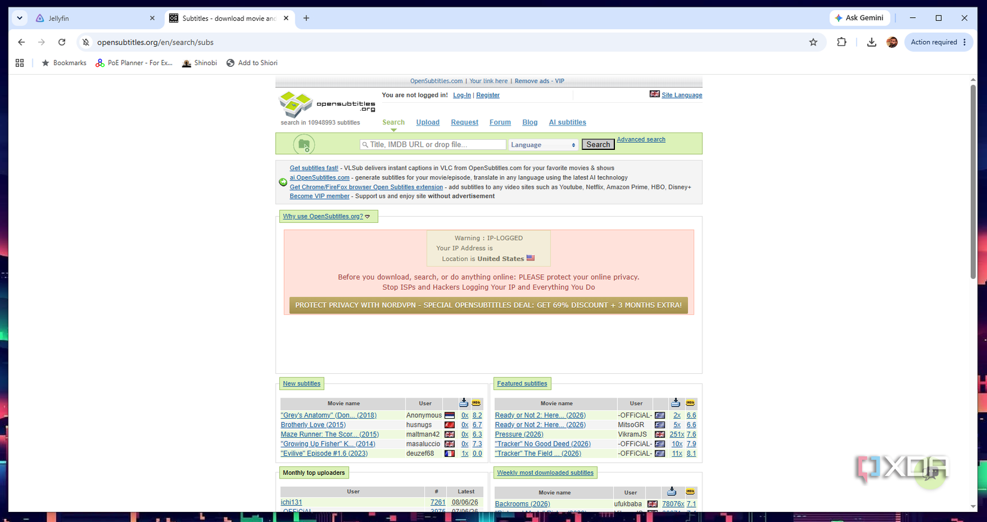Click the OpenSubtitles logo
The width and height of the screenshot is (987, 522).
tap(327, 105)
